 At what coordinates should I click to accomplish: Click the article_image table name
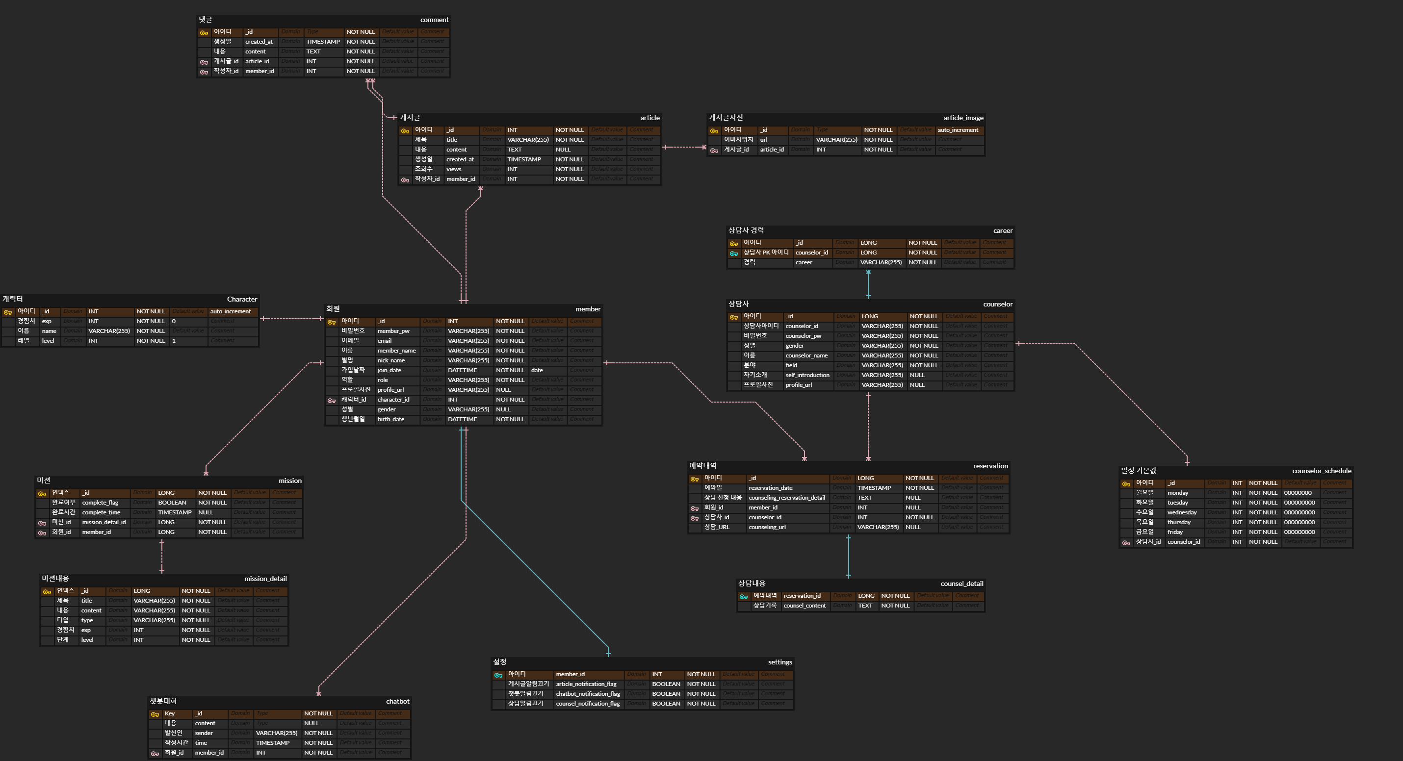click(x=963, y=118)
